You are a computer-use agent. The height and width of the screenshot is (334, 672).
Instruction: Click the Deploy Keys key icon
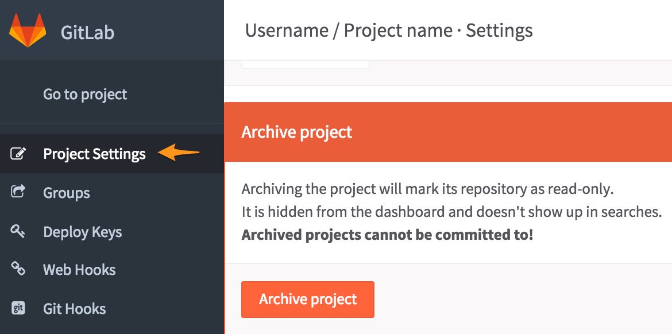click(18, 231)
